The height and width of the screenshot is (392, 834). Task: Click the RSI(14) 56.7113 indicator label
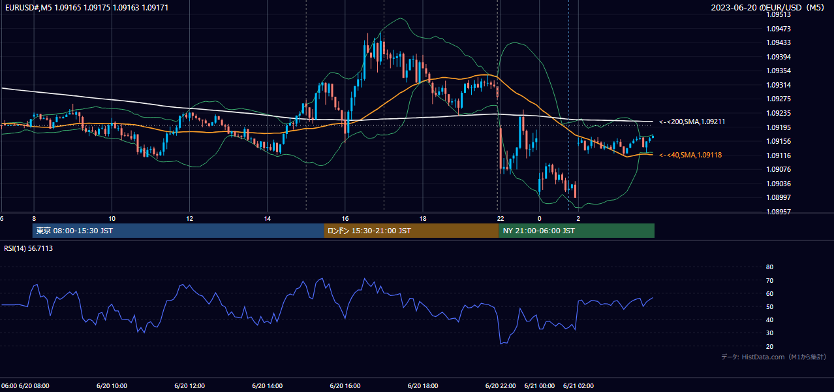tap(29, 248)
